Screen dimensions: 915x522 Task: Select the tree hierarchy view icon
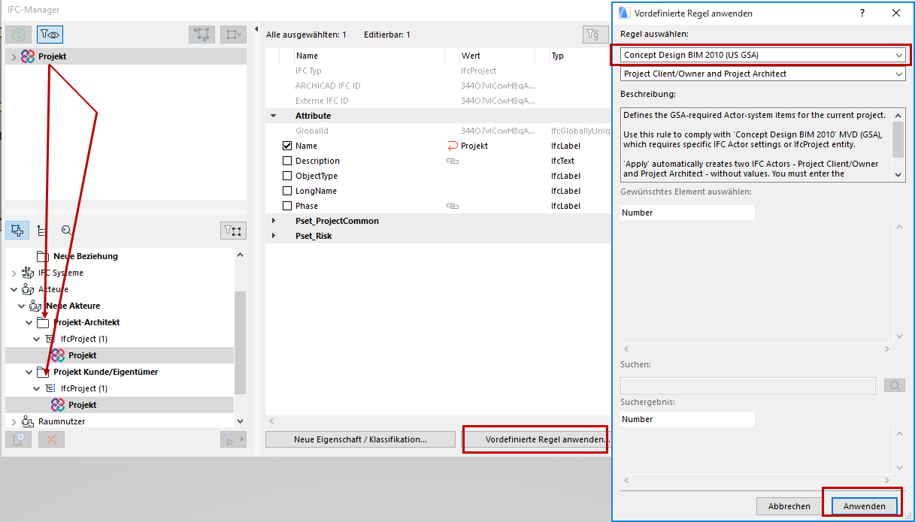(x=41, y=231)
